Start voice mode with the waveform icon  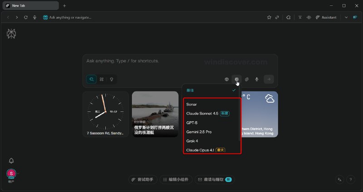point(309,17)
